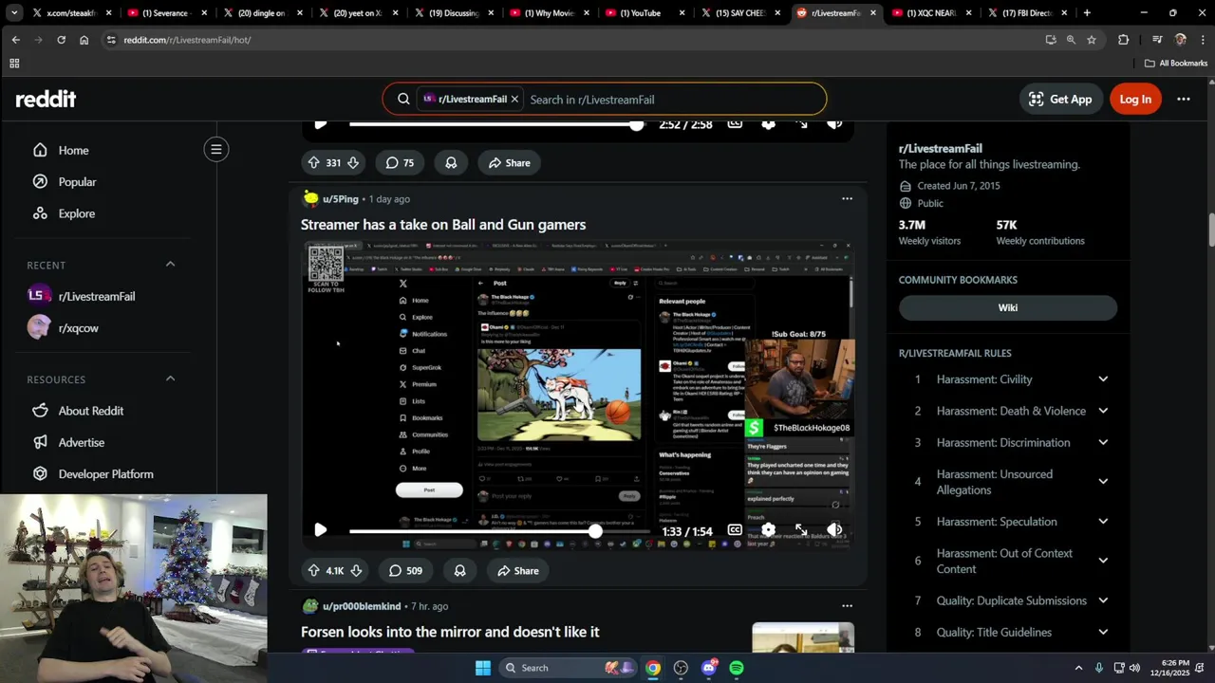Open Windows Start menu
This screenshot has height=683, width=1215.
[483, 668]
